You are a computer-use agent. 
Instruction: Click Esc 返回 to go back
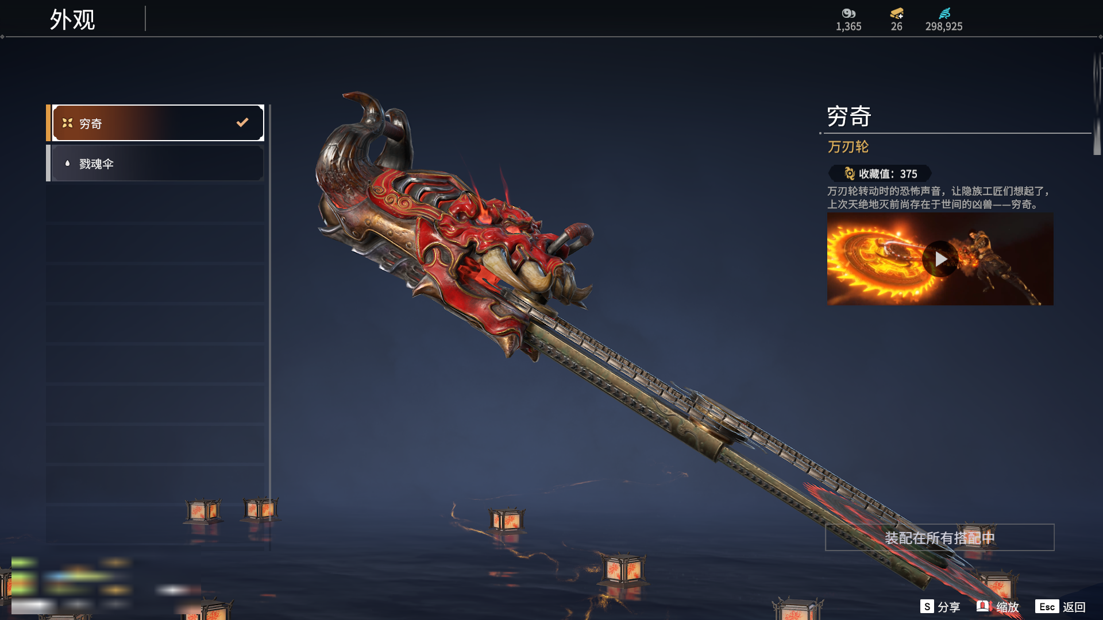pyautogui.click(x=1060, y=607)
